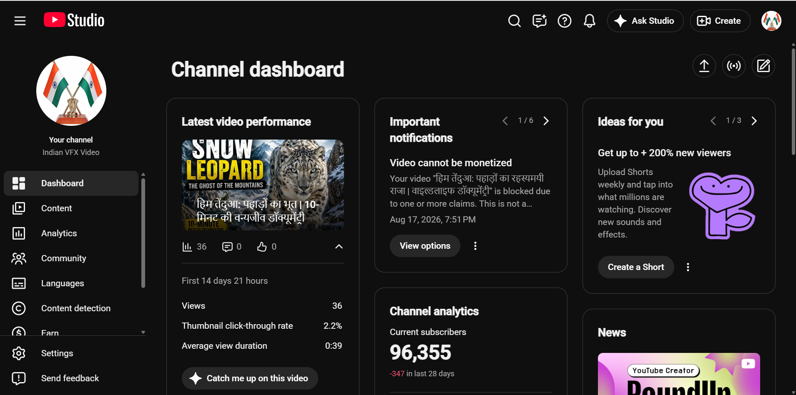Open the hamburger navigation menu
The image size is (796, 395).
20,21
